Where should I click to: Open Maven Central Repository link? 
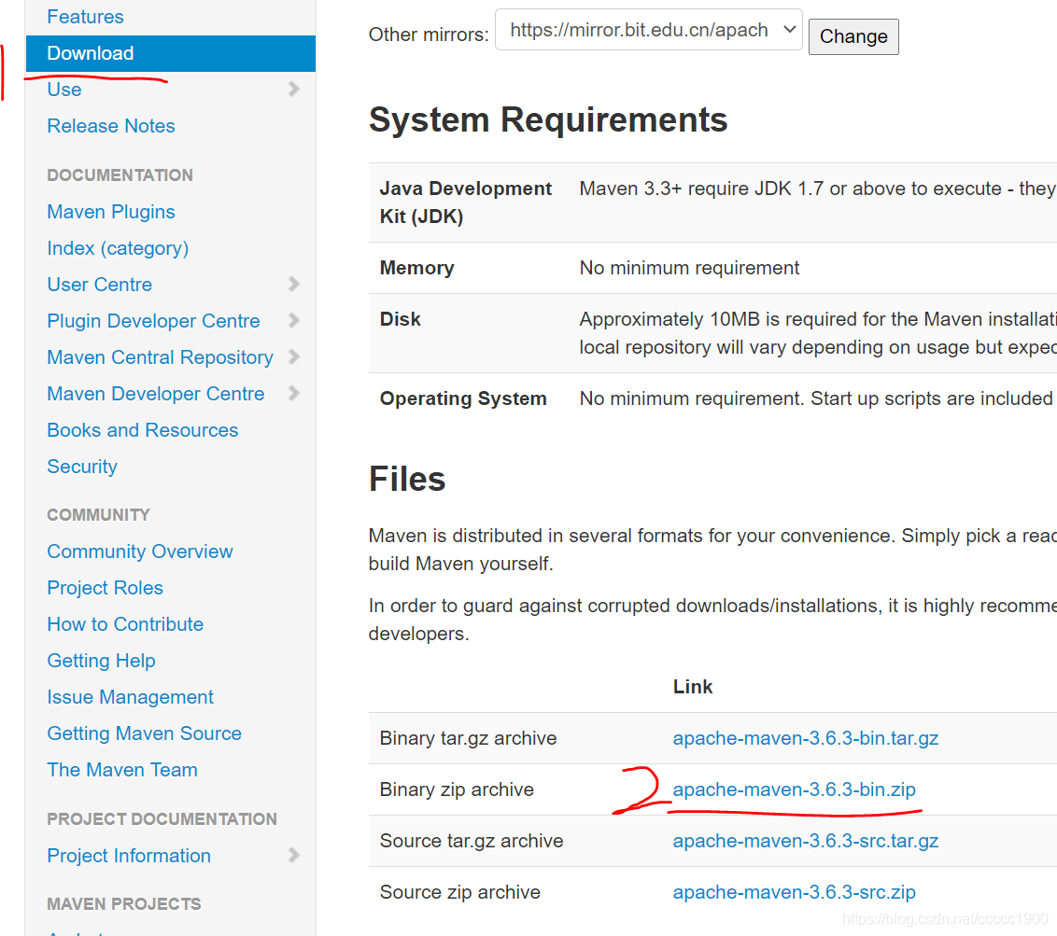pyautogui.click(x=160, y=357)
